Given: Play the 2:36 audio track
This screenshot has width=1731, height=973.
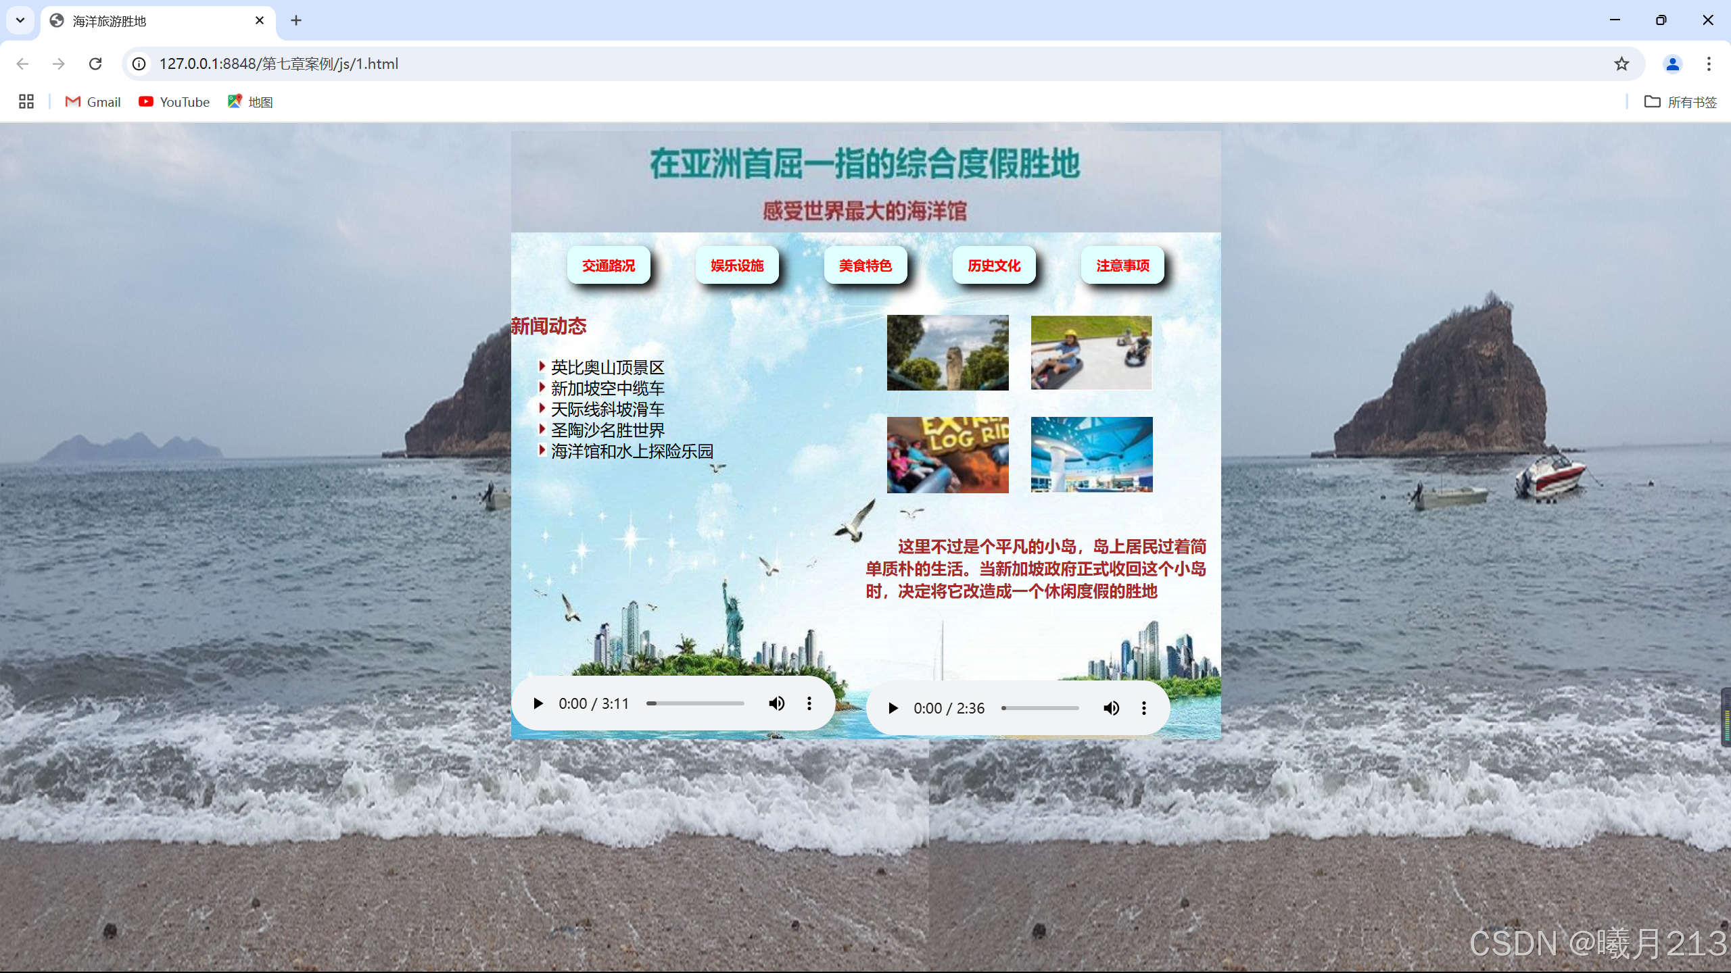Looking at the screenshot, I should (893, 708).
